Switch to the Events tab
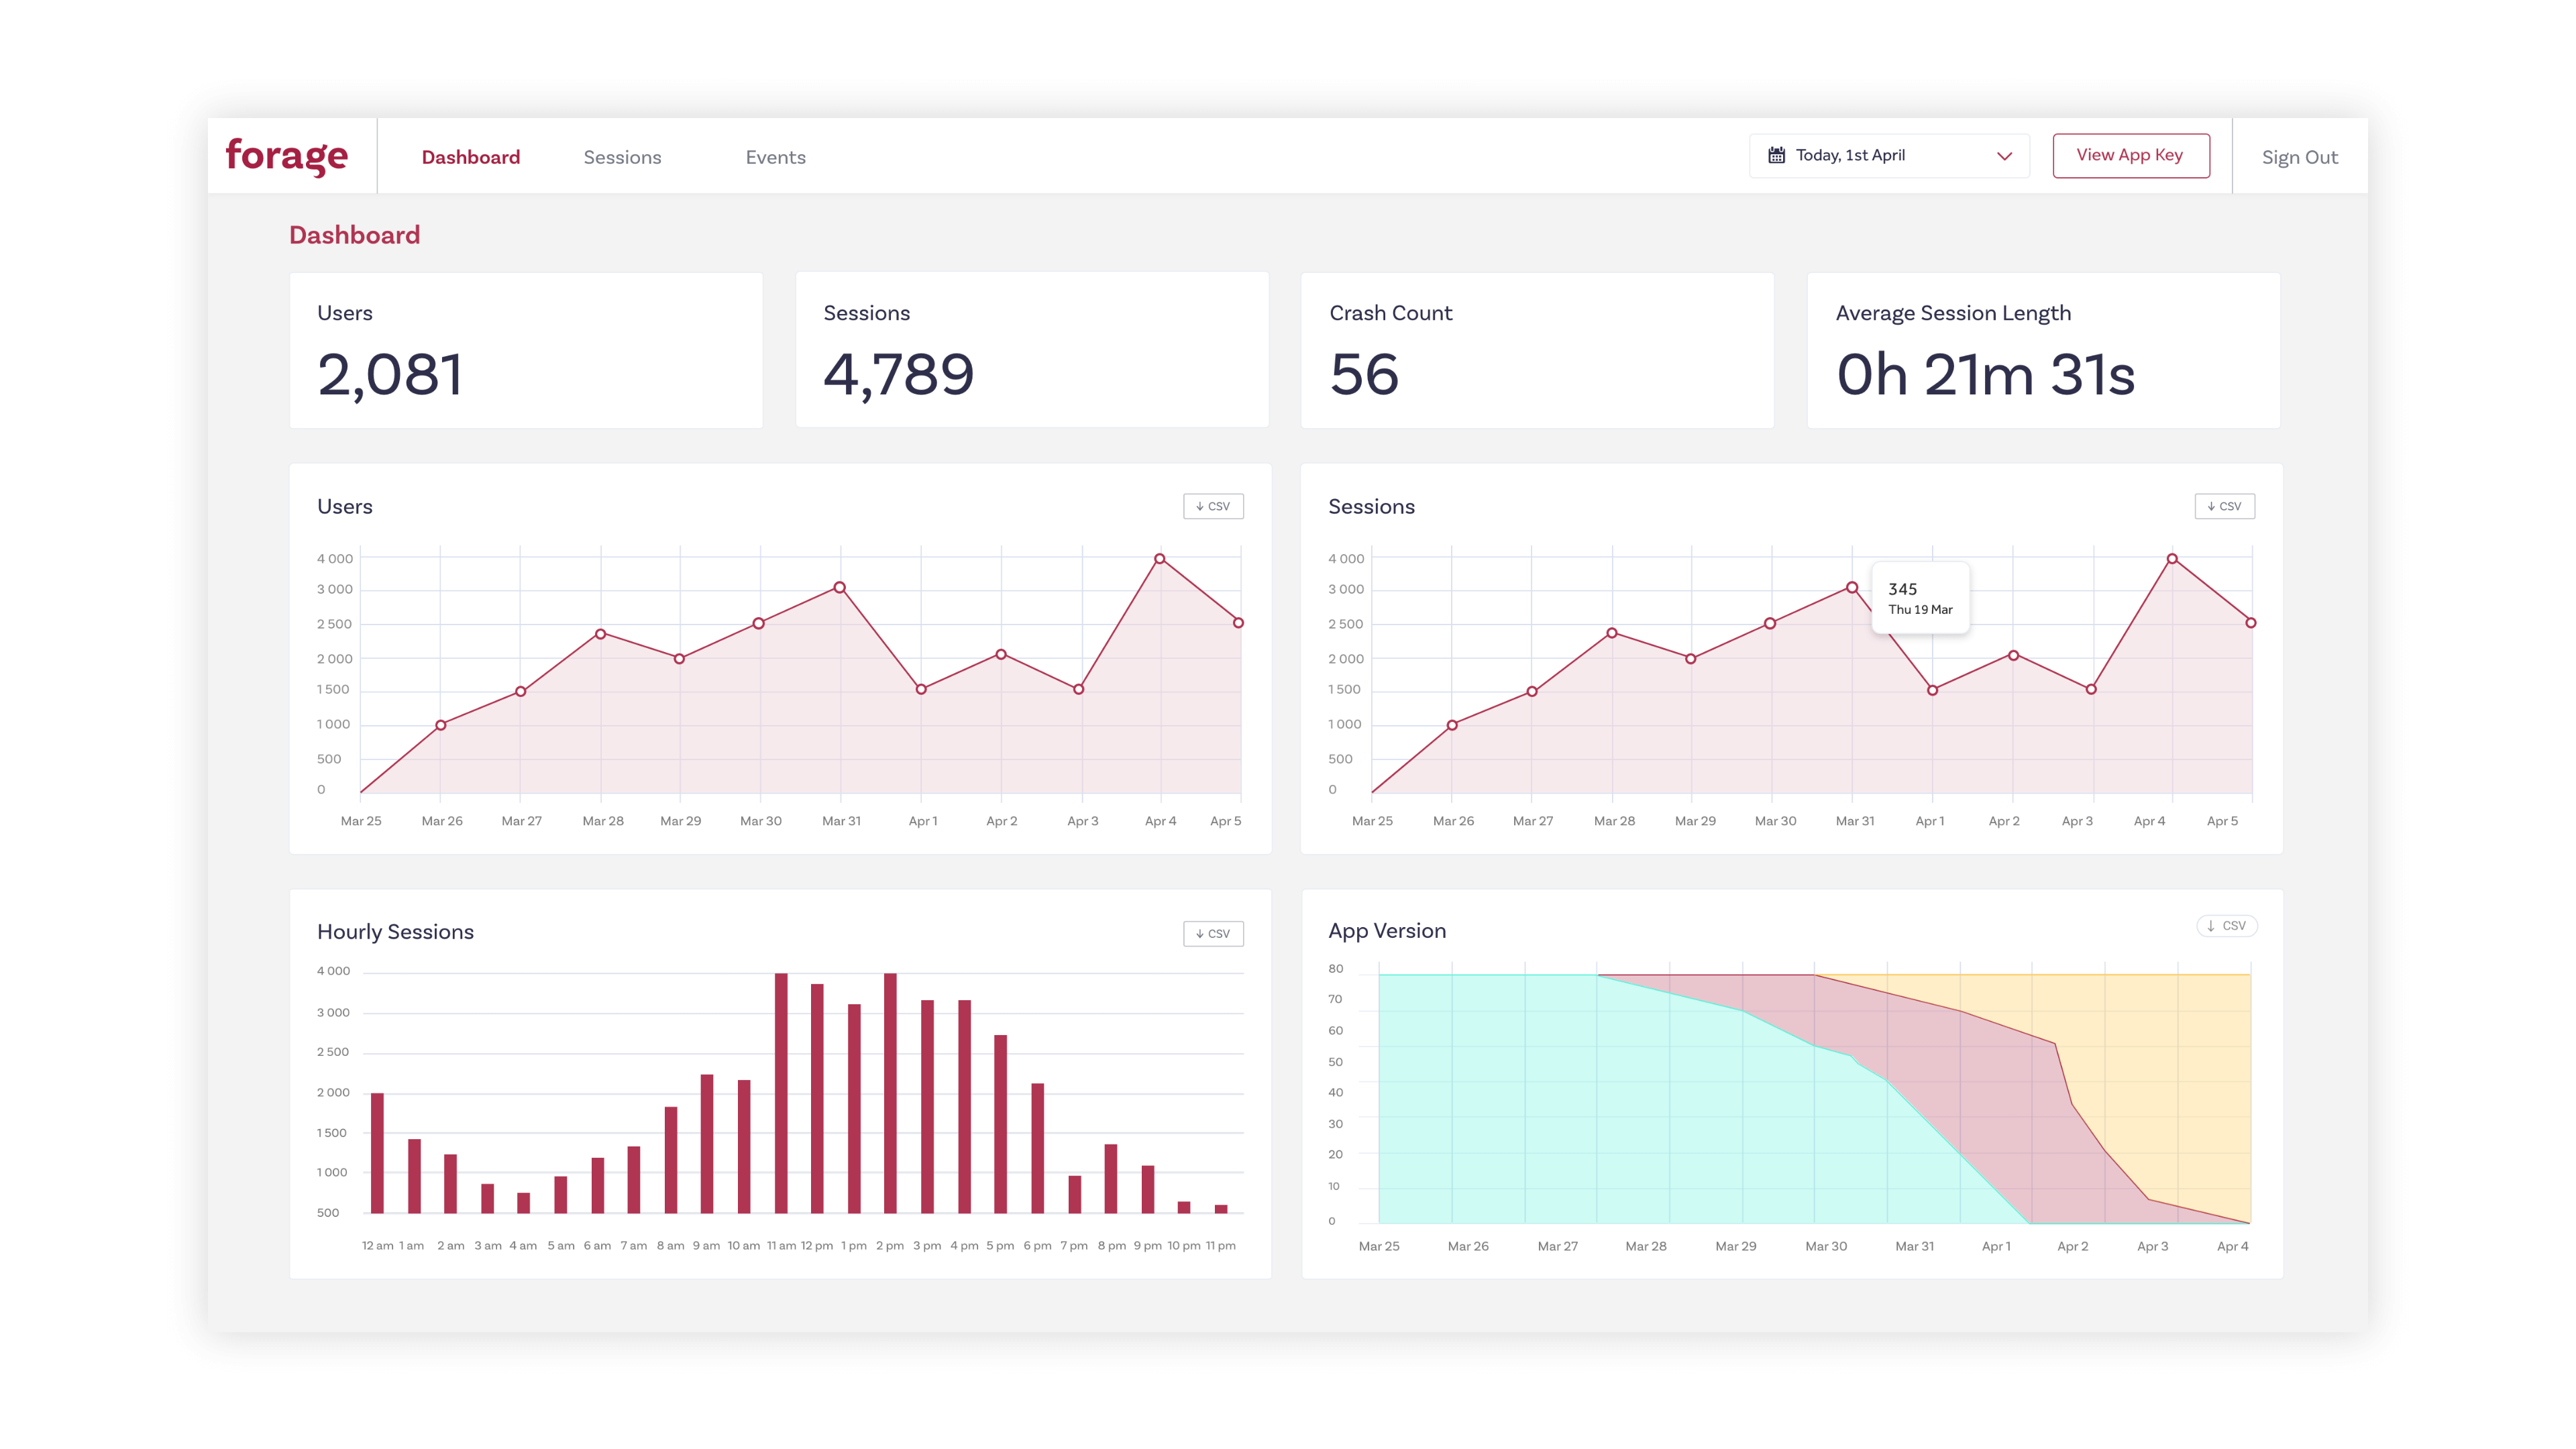The width and height of the screenshot is (2576, 1449). pyautogui.click(x=775, y=157)
